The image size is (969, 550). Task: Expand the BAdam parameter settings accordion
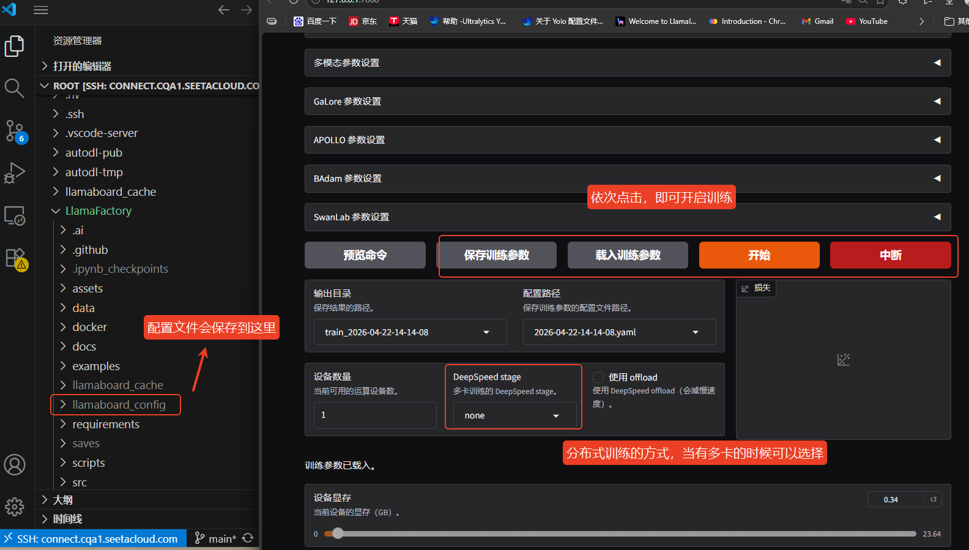628,179
